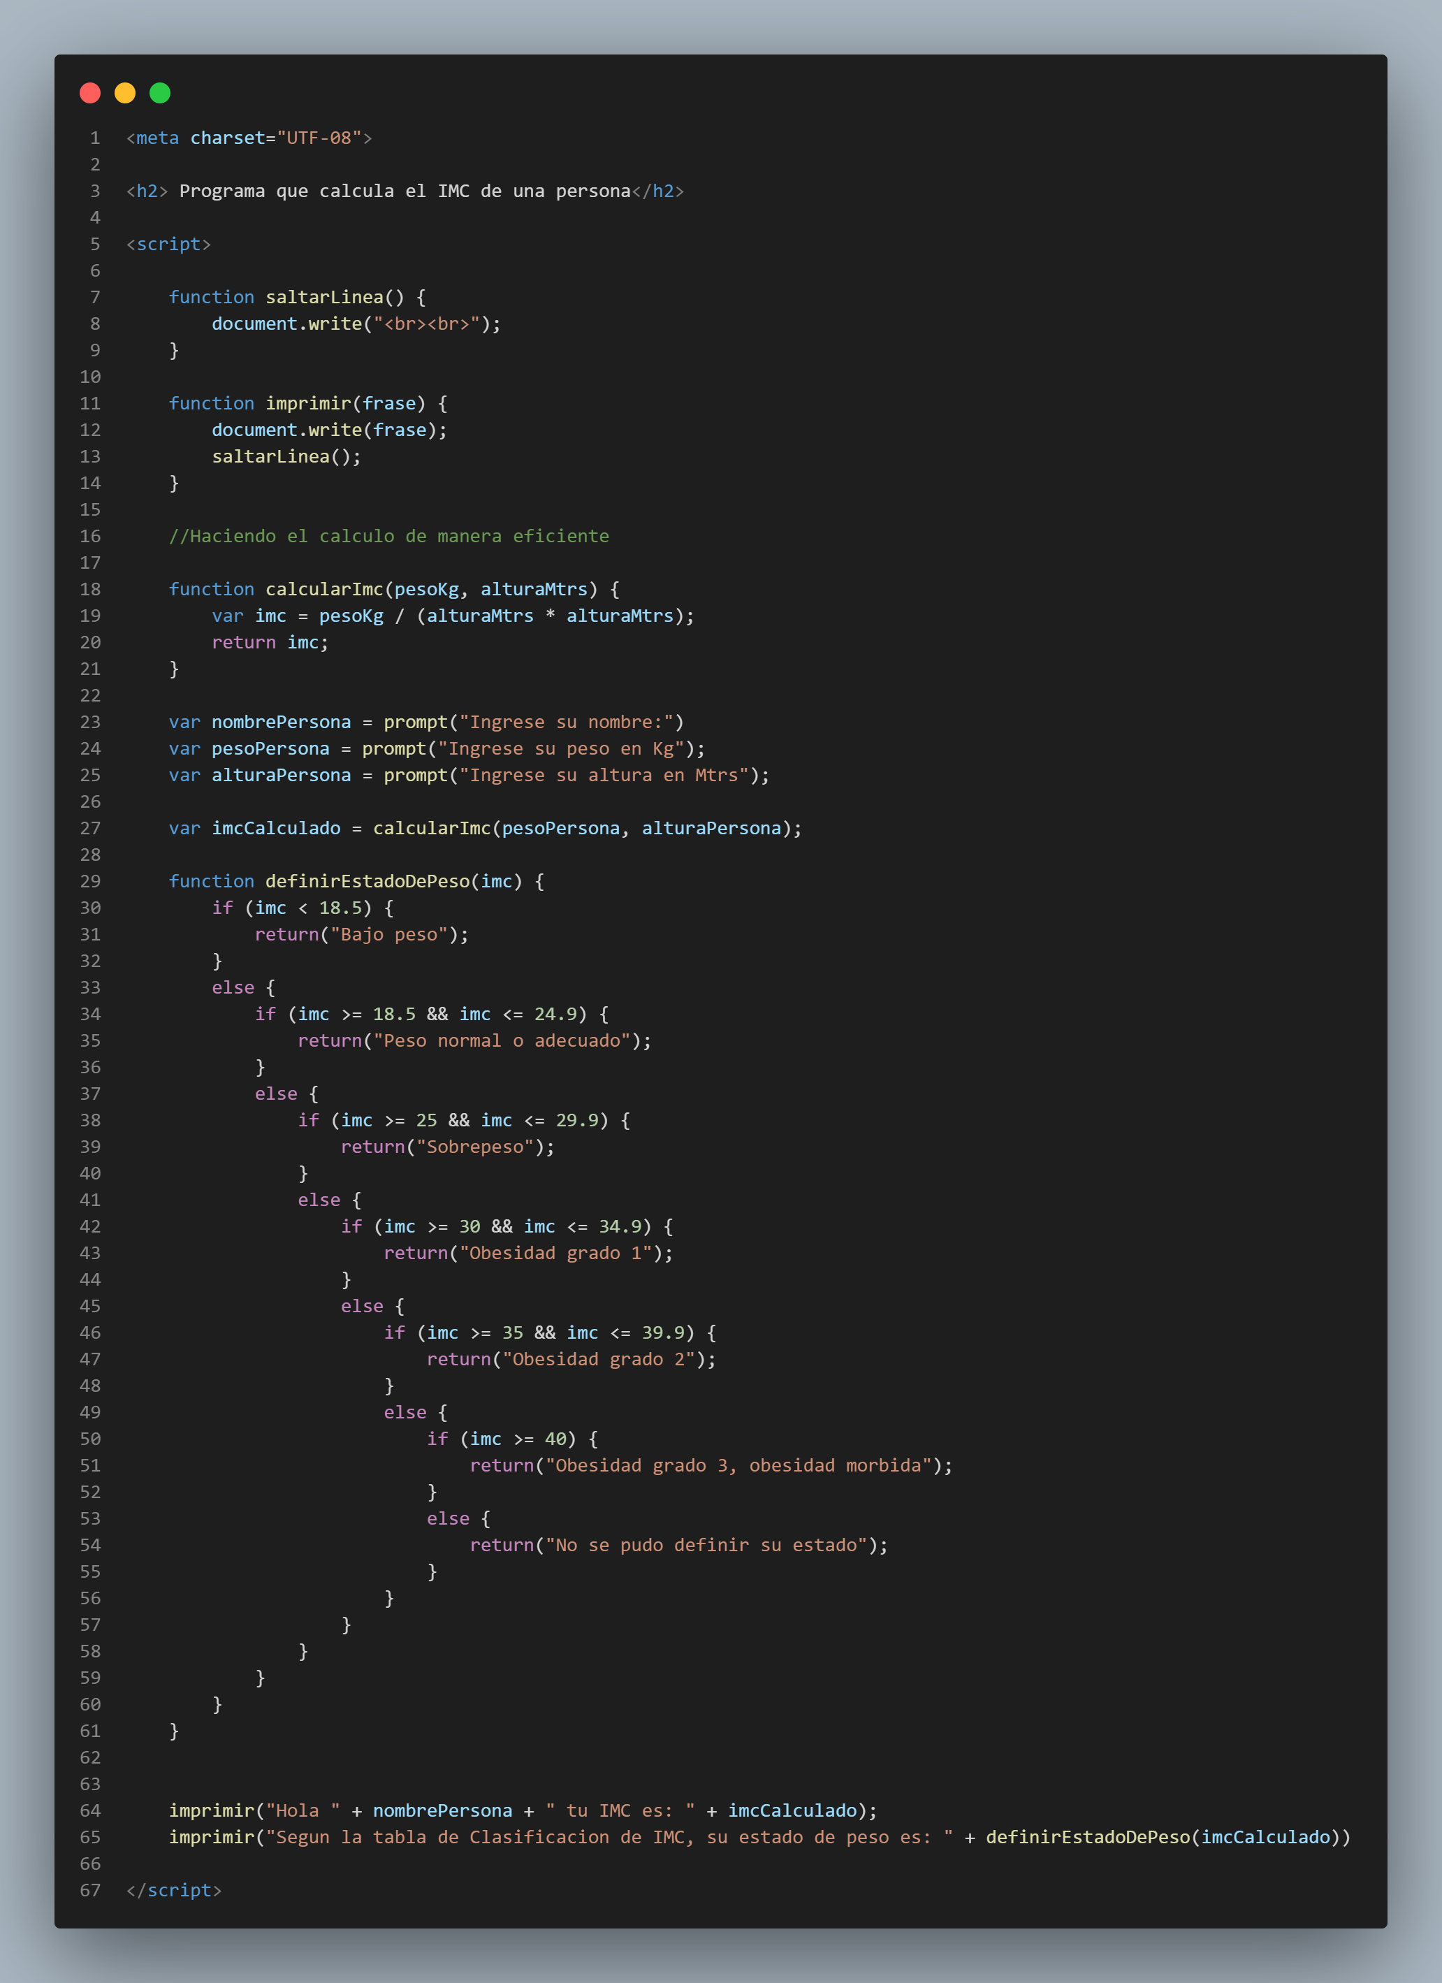Click the 'else {' on line 33
The image size is (1442, 1983).
(244, 988)
